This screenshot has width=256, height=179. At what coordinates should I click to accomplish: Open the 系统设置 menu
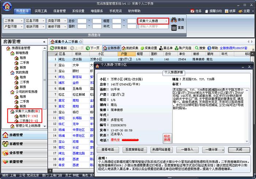click(x=78, y=11)
